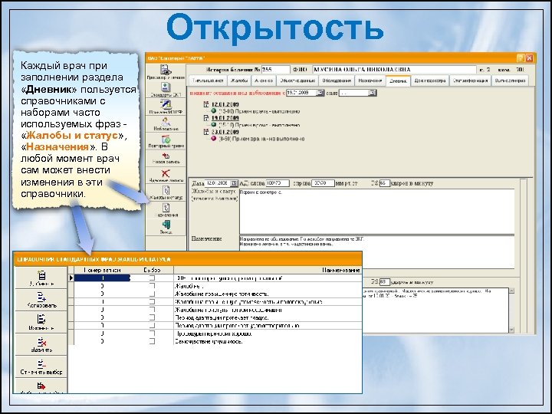The image size is (552, 414).
Task: Click the История болезни № 255 field
Action: click(276, 70)
